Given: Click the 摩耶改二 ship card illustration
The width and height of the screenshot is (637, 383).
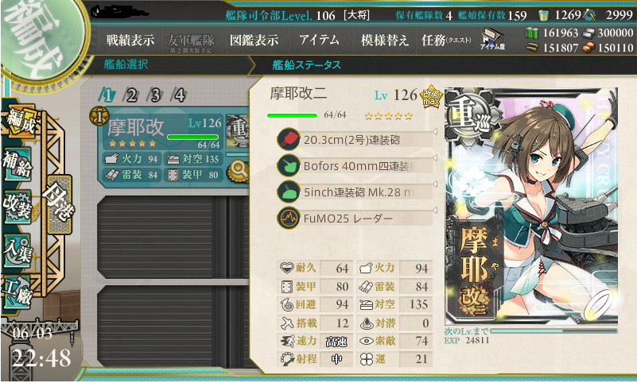Looking at the screenshot, I should pyautogui.click(x=531, y=206).
